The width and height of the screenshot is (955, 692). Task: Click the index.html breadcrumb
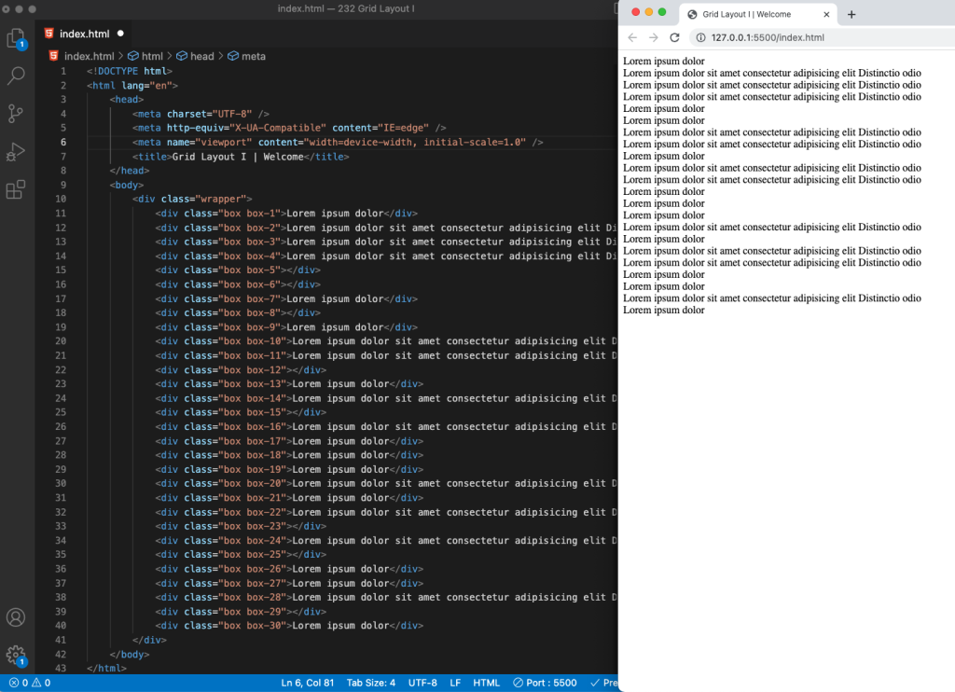tap(89, 56)
